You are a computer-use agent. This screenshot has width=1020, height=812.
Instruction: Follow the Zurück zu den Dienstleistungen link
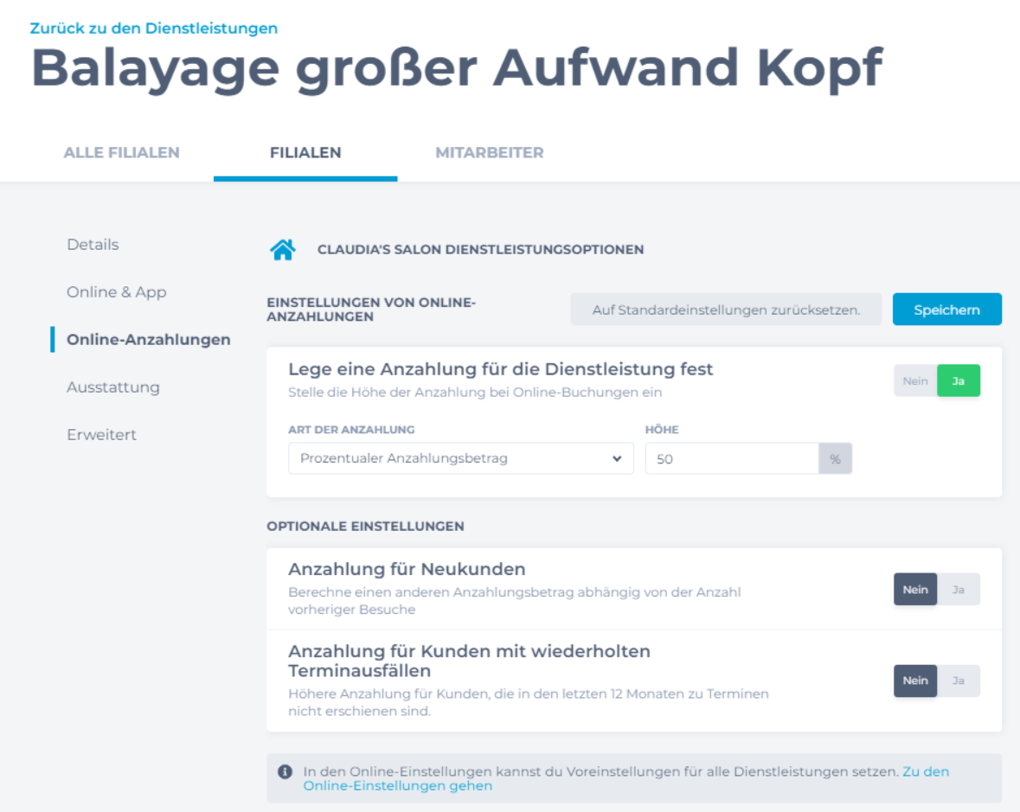point(154,29)
